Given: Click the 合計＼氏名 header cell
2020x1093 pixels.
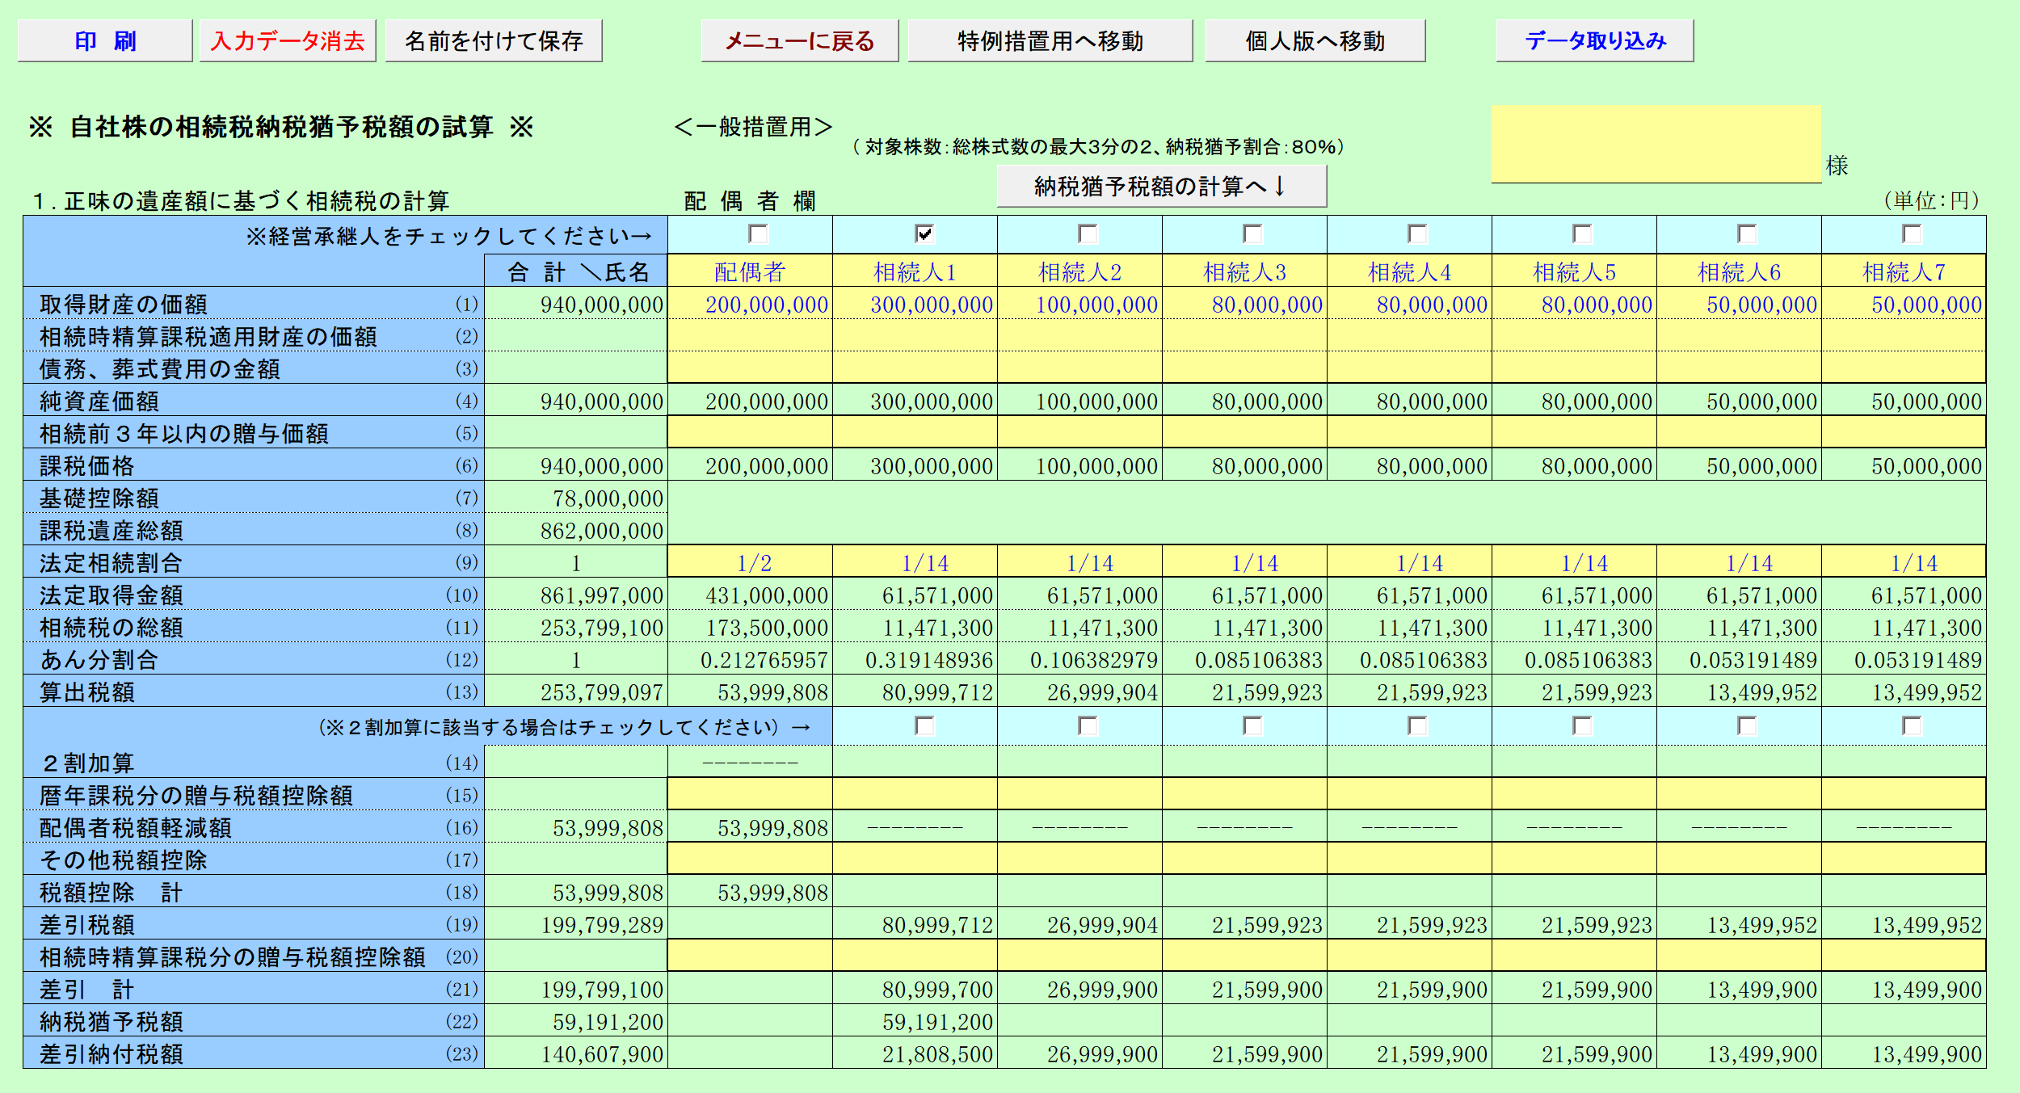Looking at the screenshot, I should 576,271.
